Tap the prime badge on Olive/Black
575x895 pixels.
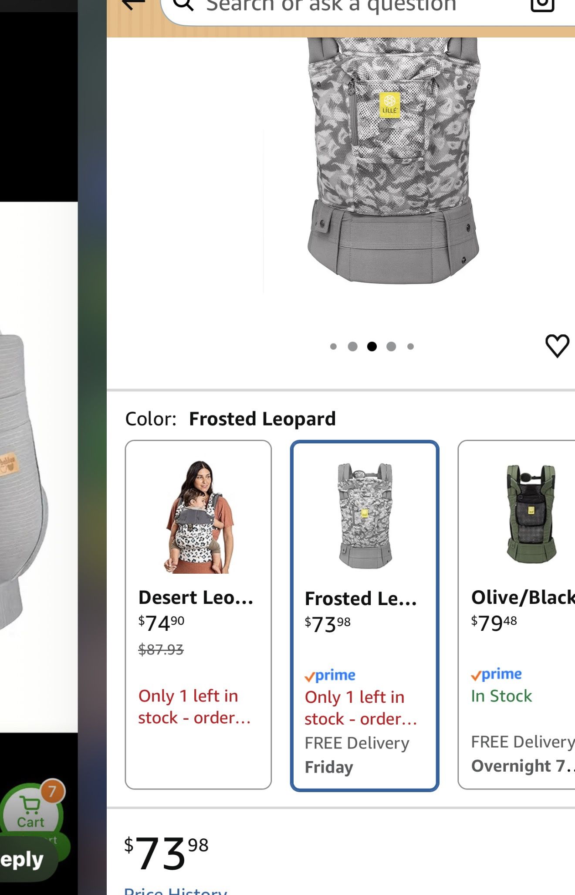click(x=496, y=674)
